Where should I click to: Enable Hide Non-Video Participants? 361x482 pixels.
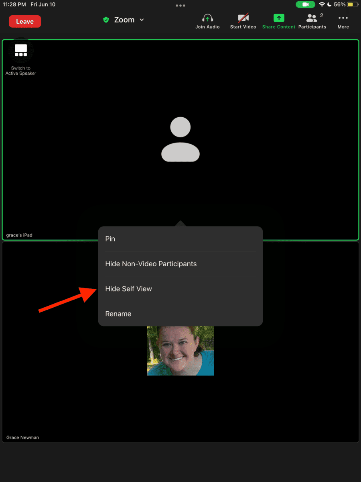(151, 263)
